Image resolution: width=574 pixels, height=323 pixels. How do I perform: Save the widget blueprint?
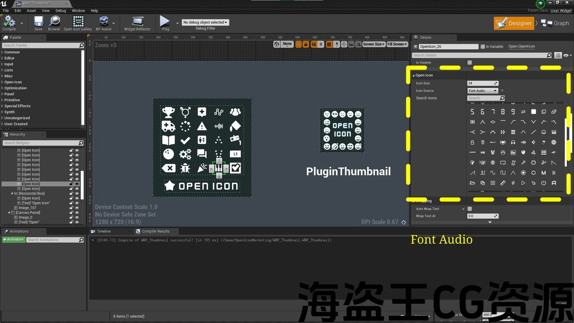pos(39,23)
